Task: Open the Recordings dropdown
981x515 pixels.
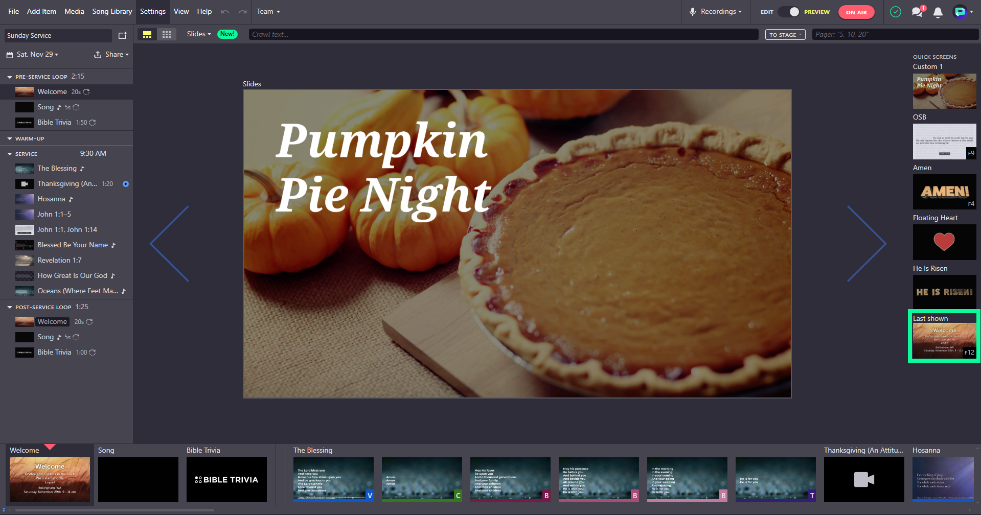Action: [x=716, y=12]
